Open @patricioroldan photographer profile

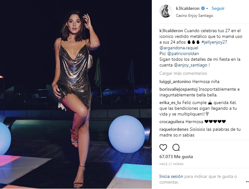(183, 53)
